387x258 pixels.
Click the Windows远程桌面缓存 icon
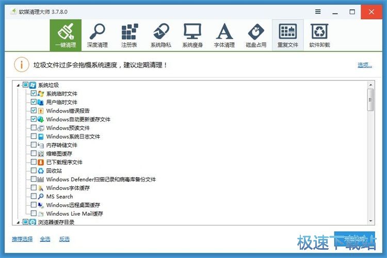(x=41, y=205)
